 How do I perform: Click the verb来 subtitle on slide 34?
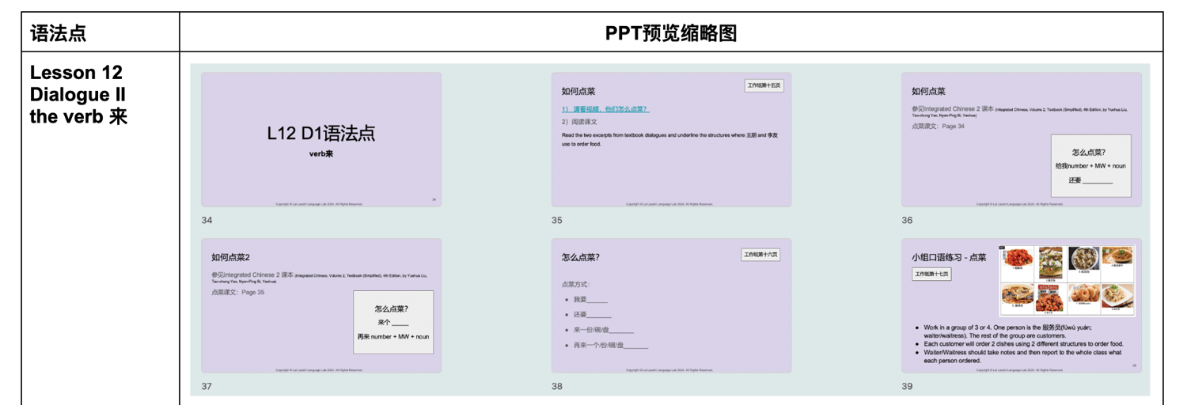pyautogui.click(x=321, y=154)
